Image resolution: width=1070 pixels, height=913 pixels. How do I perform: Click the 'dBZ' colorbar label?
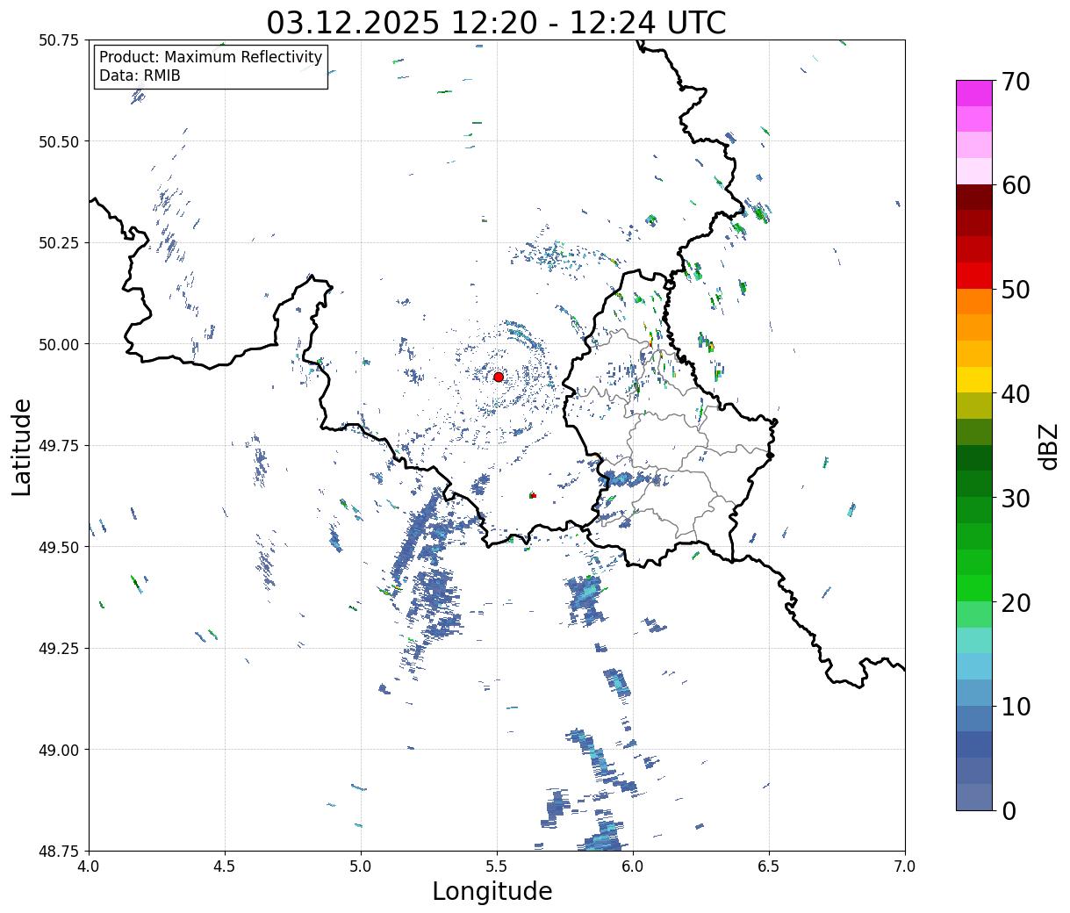point(1048,446)
